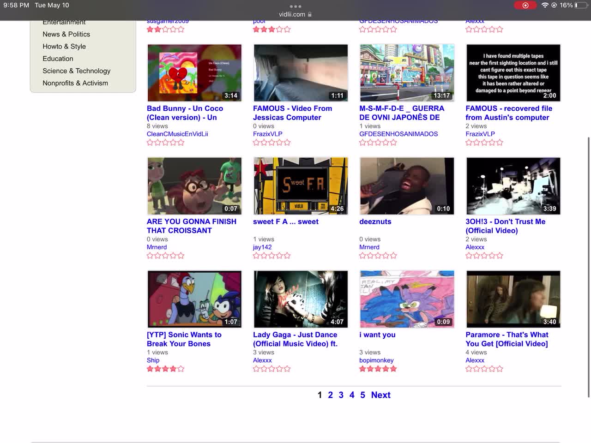This screenshot has width=591, height=443.
Task: Open the sweet F A video thumbnail
Action: [301, 186]
